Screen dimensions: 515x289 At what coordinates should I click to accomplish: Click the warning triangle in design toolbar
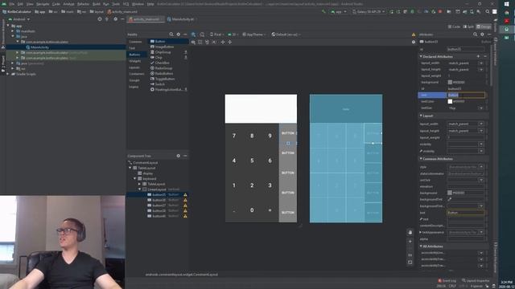click(414, 35)
